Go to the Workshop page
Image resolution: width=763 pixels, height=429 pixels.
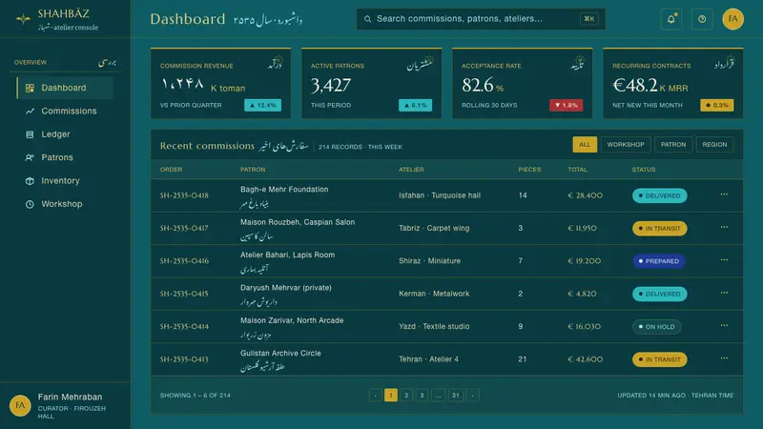click(65, 204)
